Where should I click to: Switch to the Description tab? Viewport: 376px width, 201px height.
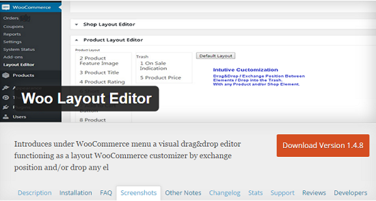pyautogui.click(x=35, y=193)
